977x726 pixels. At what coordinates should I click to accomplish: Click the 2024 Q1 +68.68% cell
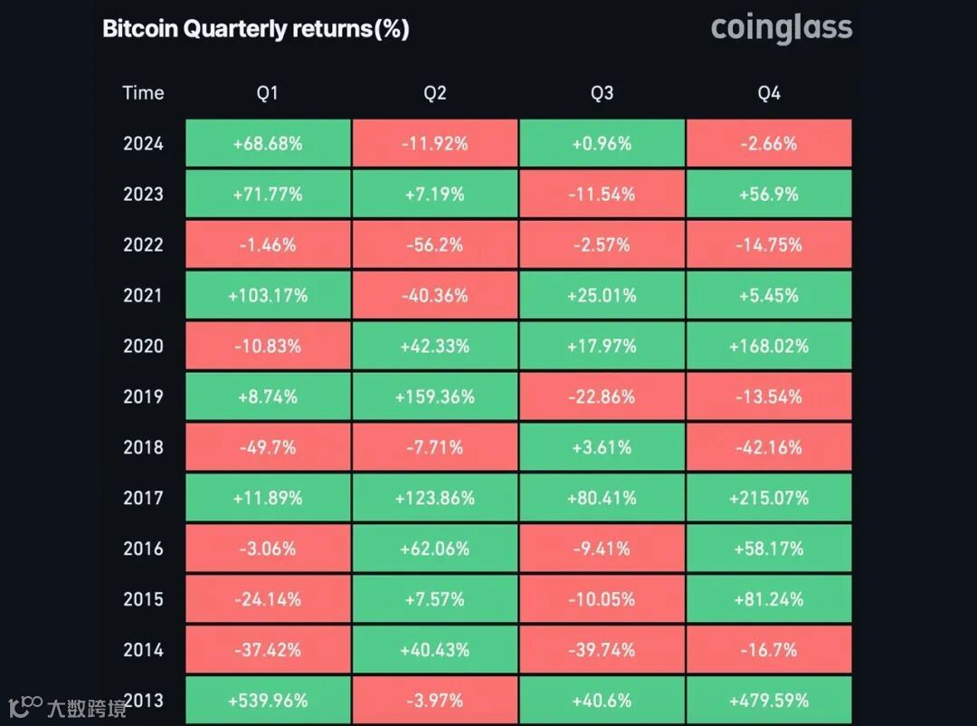pos(268,143)
